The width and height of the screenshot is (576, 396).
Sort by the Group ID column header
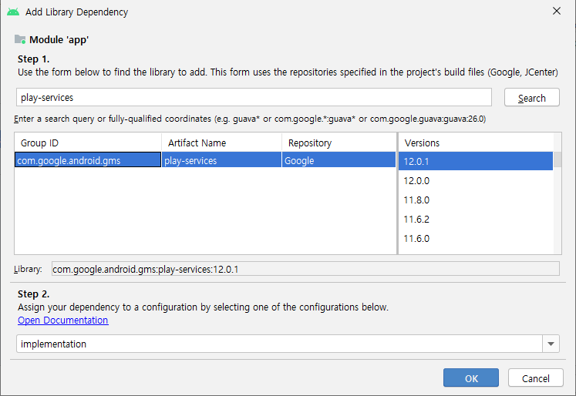click(x=88, y=143)
